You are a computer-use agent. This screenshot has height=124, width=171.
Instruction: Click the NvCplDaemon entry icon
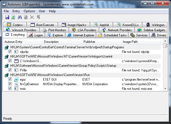(16, 84)
